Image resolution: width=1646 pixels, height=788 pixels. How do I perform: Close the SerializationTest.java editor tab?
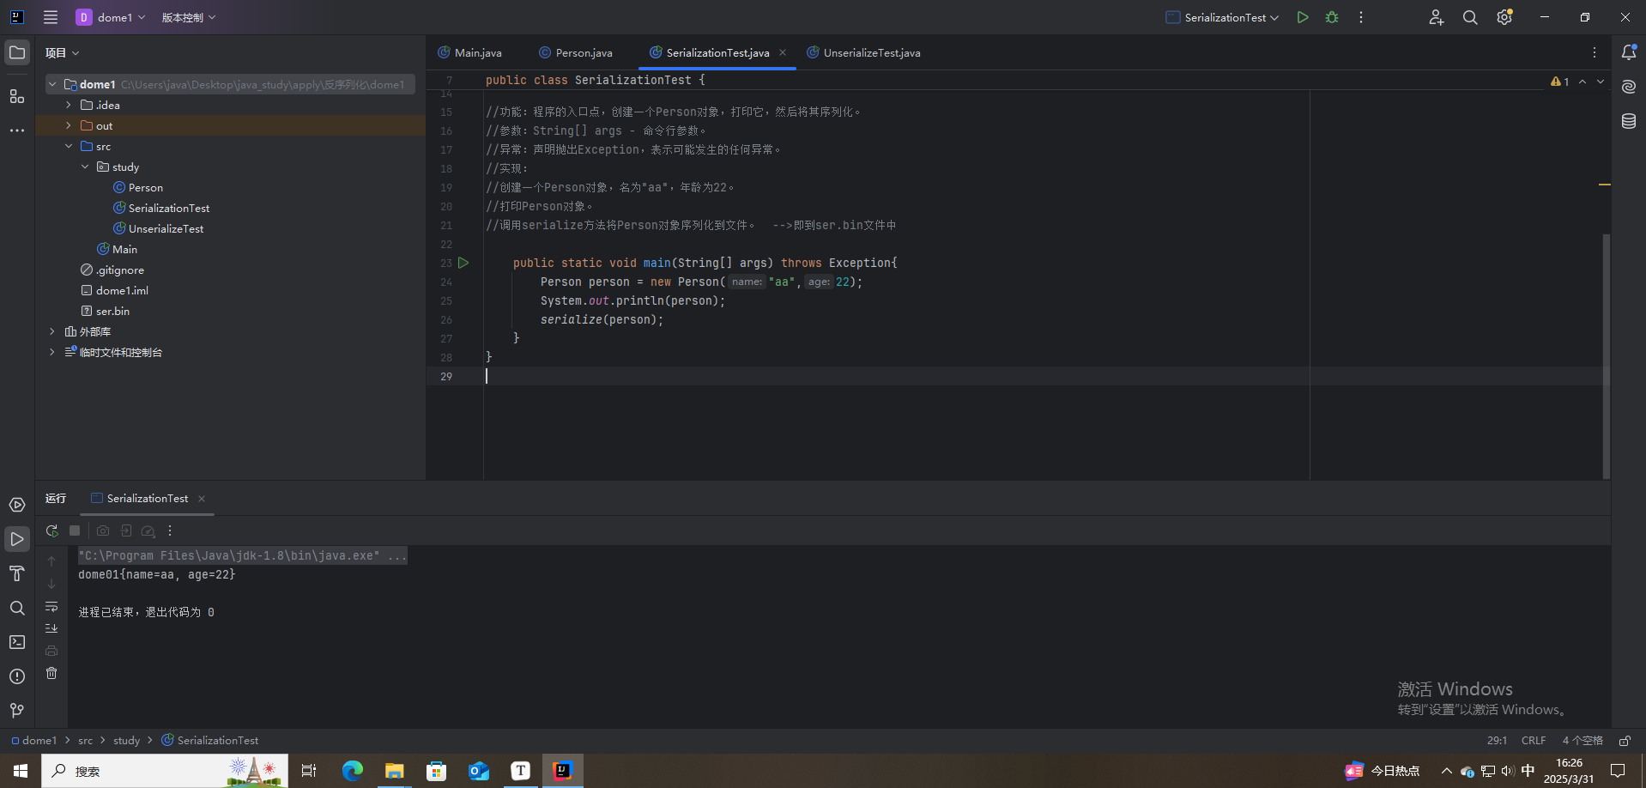point(783,52)
